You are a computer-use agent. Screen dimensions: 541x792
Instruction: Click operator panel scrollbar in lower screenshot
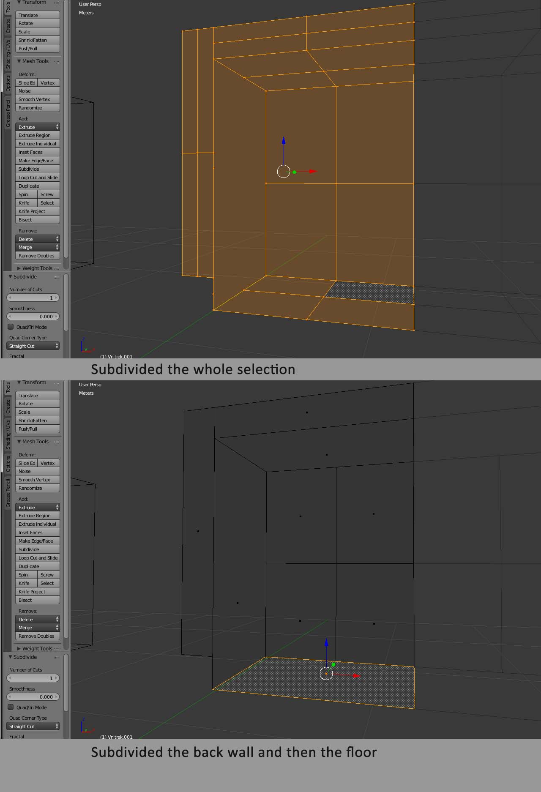[x=66, y=683]
